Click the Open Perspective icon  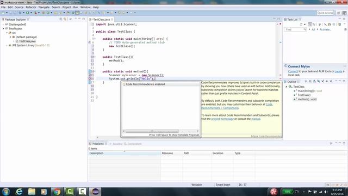pyautogui.click(x=339, y=13)
